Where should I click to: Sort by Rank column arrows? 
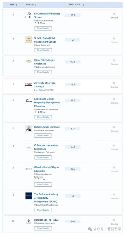point(16,5)
